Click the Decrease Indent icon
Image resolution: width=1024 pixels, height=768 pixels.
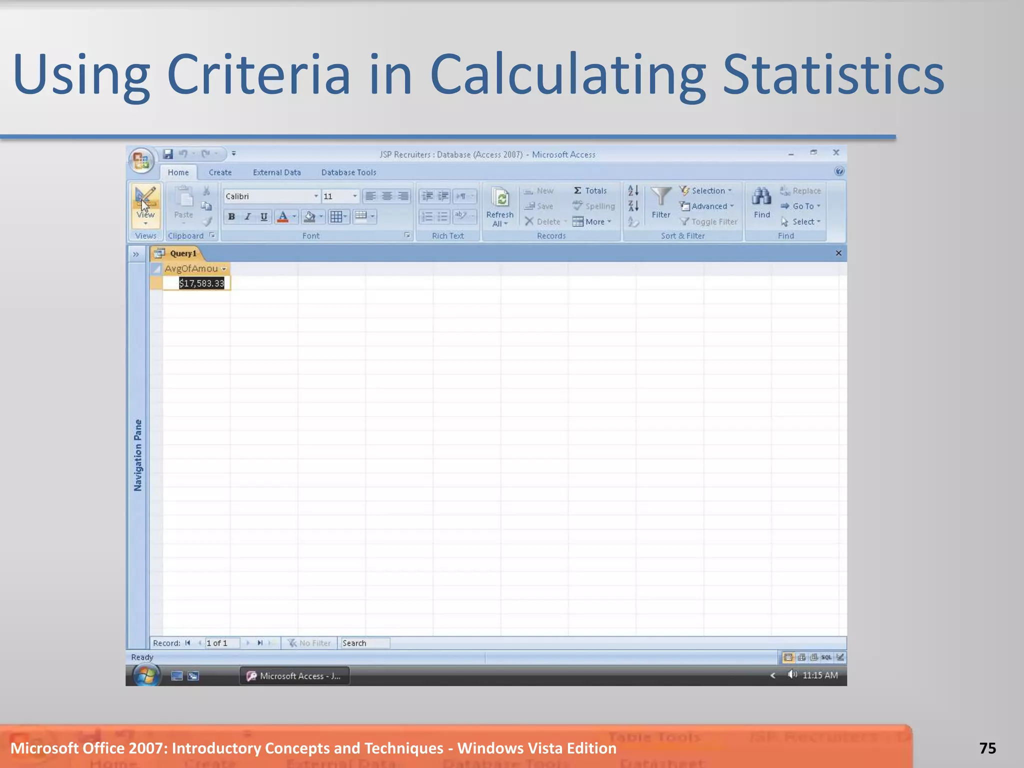click(427, 196)
